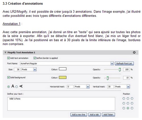Open the Size units dropdown
This screenshot has height=120, width=142.
click(35, 70)
